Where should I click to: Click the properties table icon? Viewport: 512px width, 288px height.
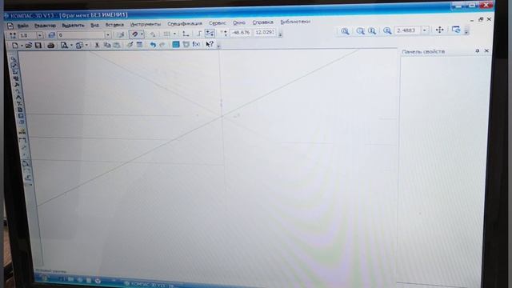coord(139,45)
